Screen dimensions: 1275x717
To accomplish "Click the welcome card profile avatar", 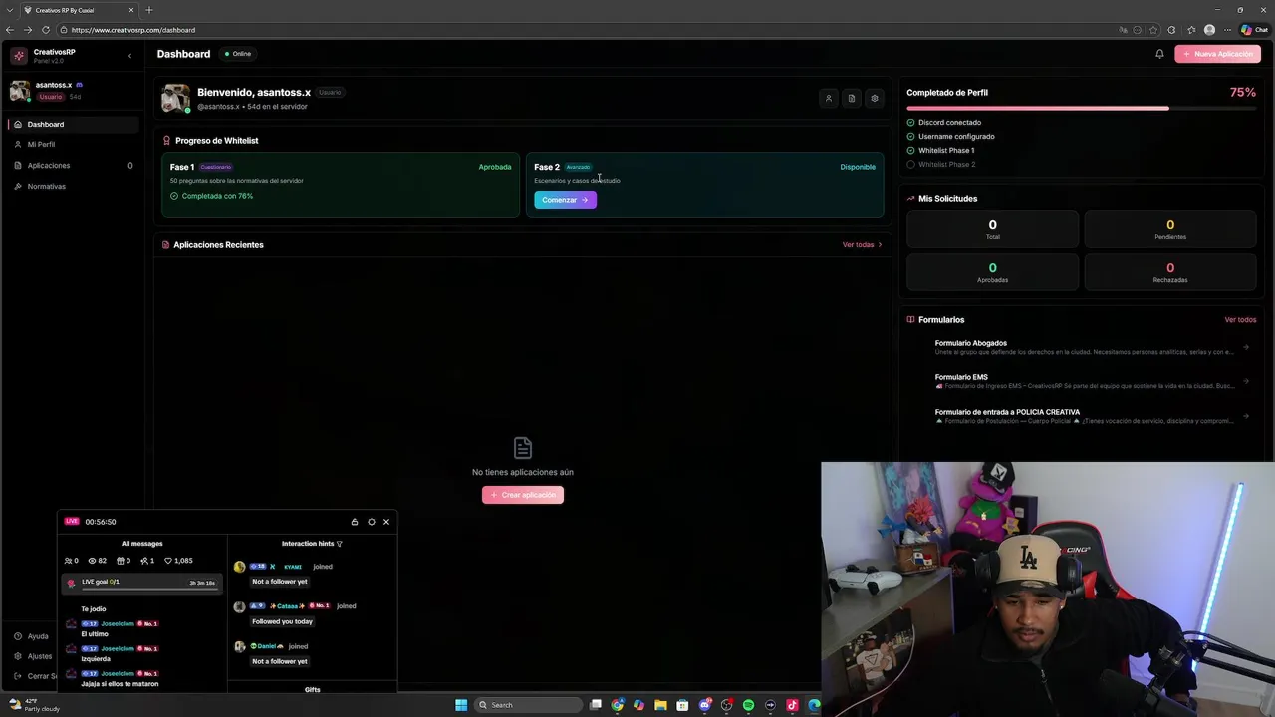I will coord(176,98).
